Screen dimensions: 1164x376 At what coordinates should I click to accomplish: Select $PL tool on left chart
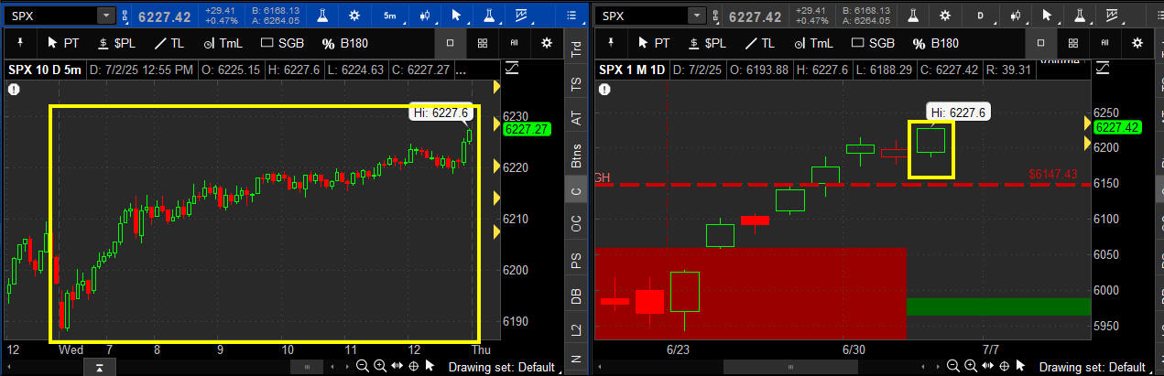point(117,43)
